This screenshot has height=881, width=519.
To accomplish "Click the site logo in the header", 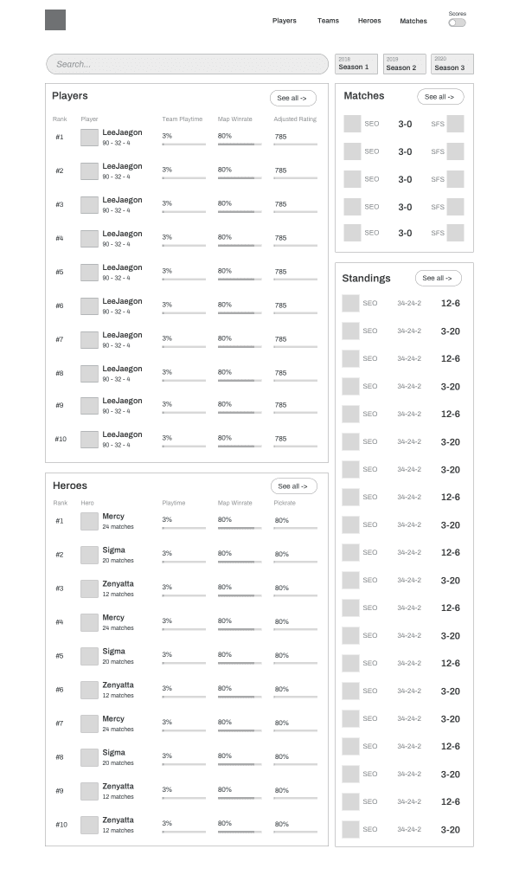I will (55, 20).
